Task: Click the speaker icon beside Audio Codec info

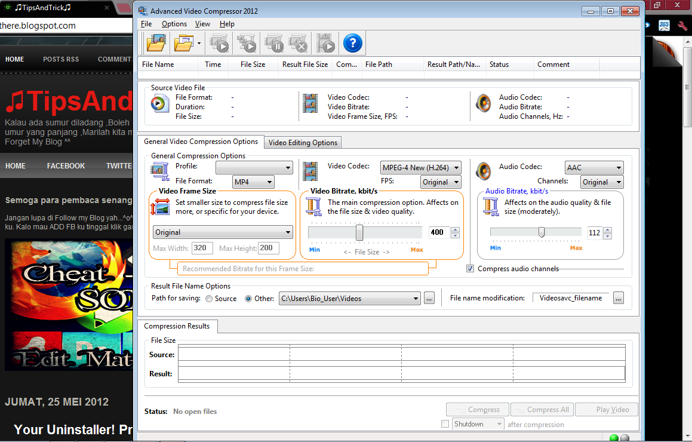Action: (x=484, y=104)
